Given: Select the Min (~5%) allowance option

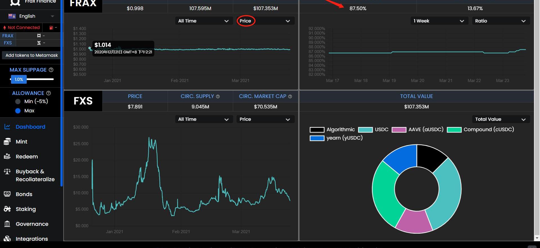Looking at the screenshot, I should click(x=18, y=101).
